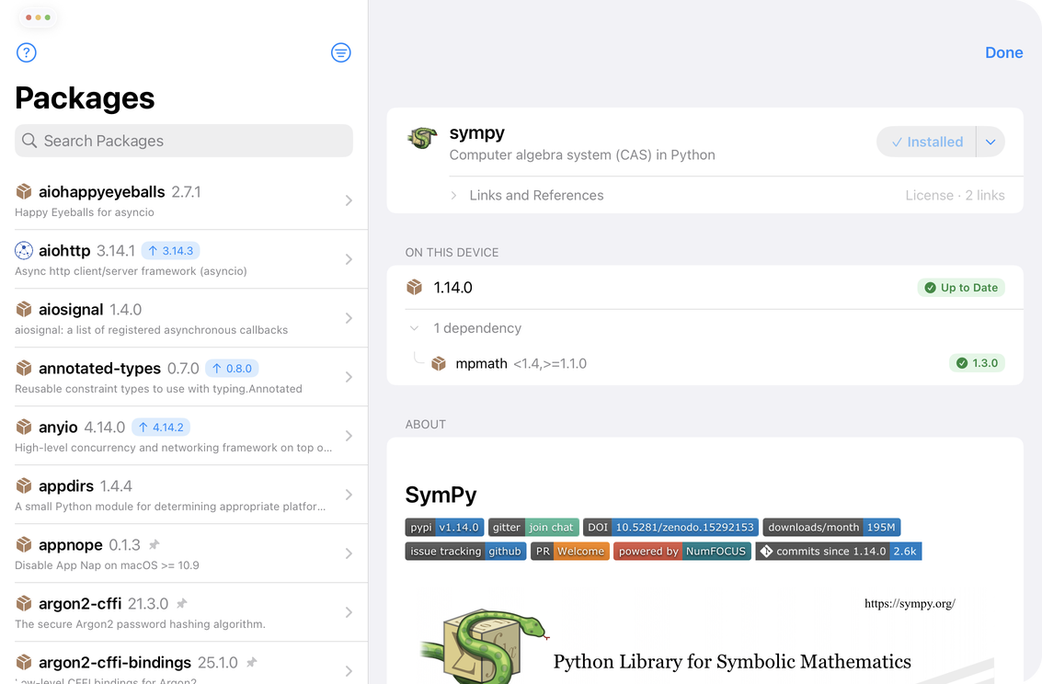Click the argon2-cffi-bindings package box icon
The width and height of the screenshot is (1042, 684).
click(x=24, y=662)
